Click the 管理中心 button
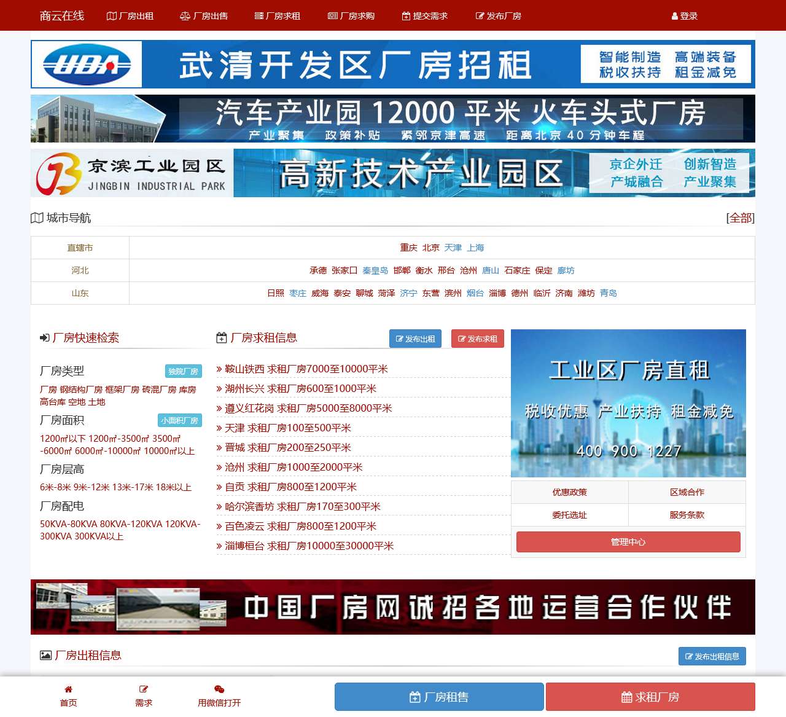This screenshot has width=786, height=717. [628, 542]
